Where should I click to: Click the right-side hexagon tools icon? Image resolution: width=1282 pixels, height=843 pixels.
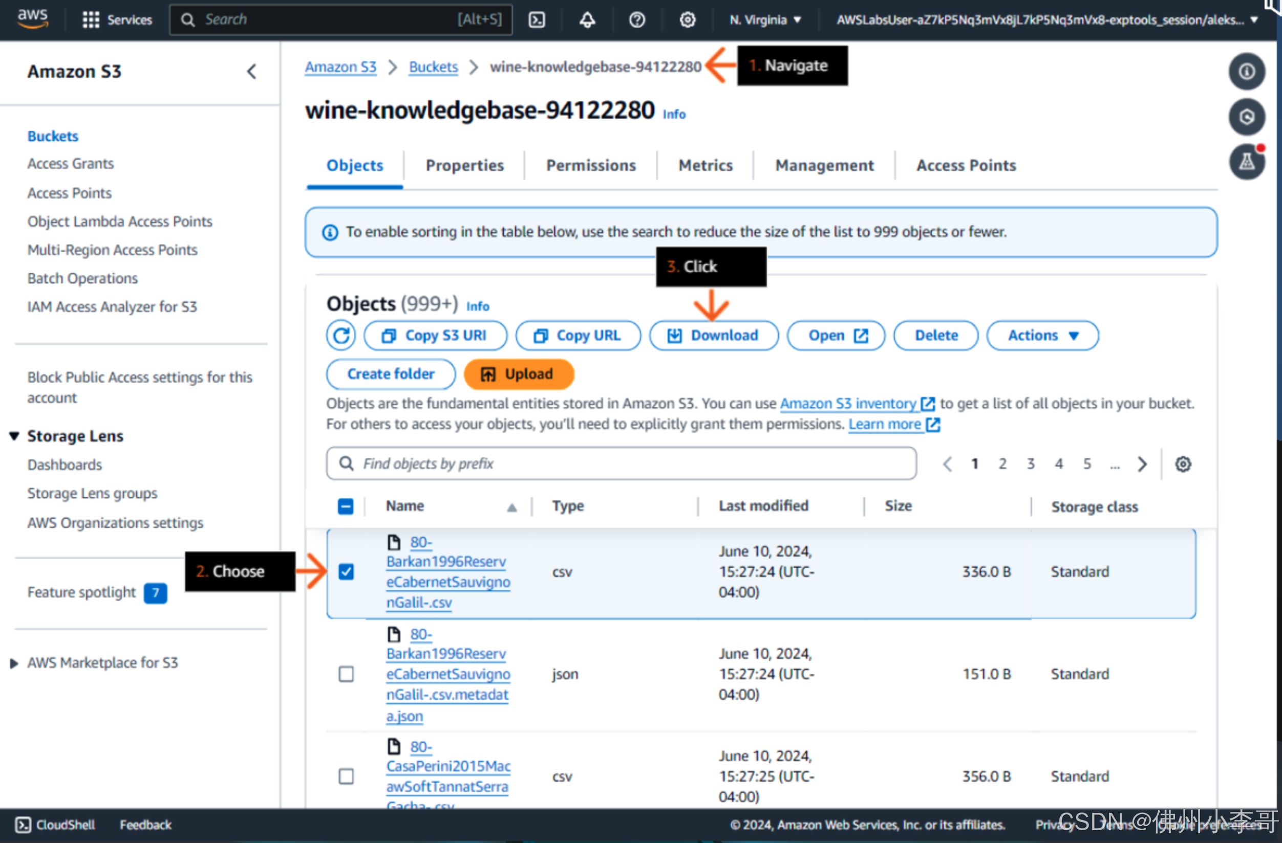pyautogui.click(x=1247, y=117)
